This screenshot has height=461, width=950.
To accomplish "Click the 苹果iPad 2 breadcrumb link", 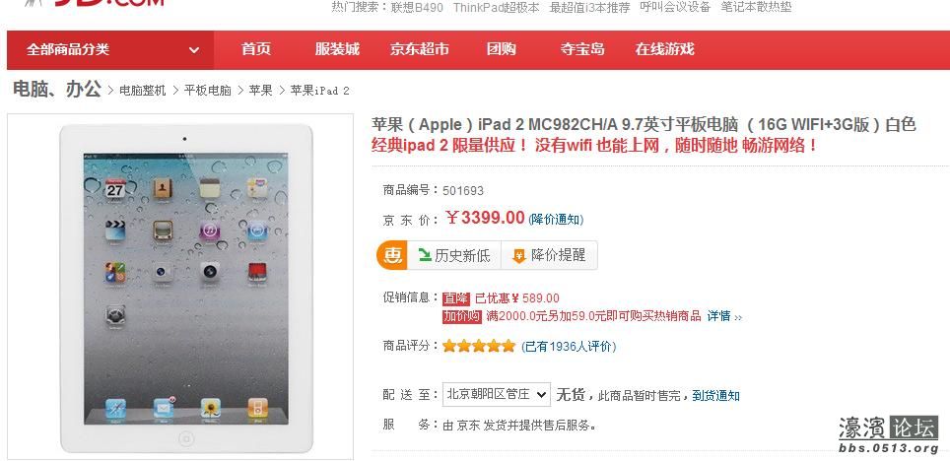I will point(320,91).
